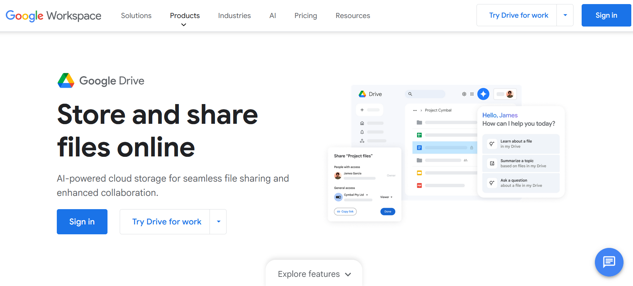Click the settings gear in Drive preview

(x=464, y=94)
